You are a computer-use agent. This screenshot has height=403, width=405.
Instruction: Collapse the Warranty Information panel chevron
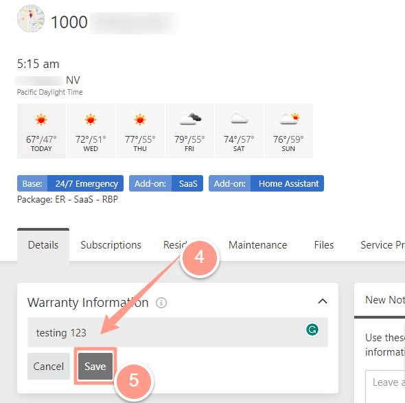click(x=323, y=301)
